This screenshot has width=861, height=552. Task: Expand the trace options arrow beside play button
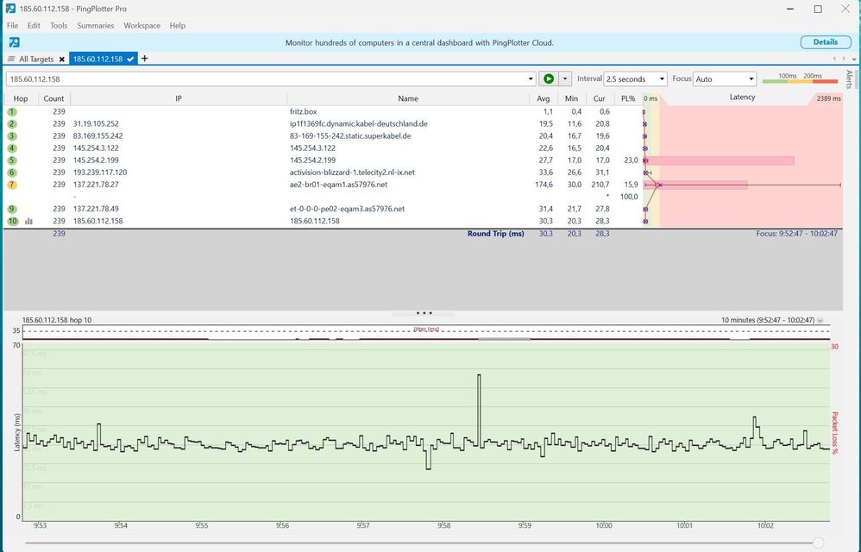coord(567,78)
